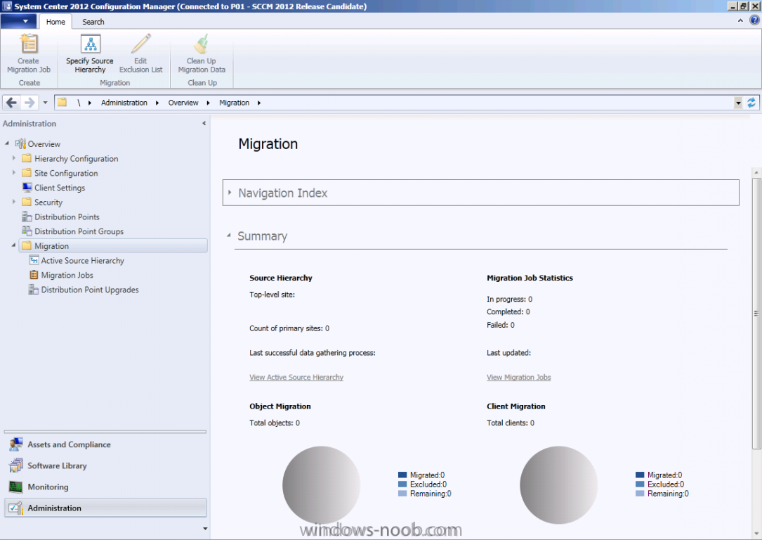Select Migration folder in tree

pos(113,246)
